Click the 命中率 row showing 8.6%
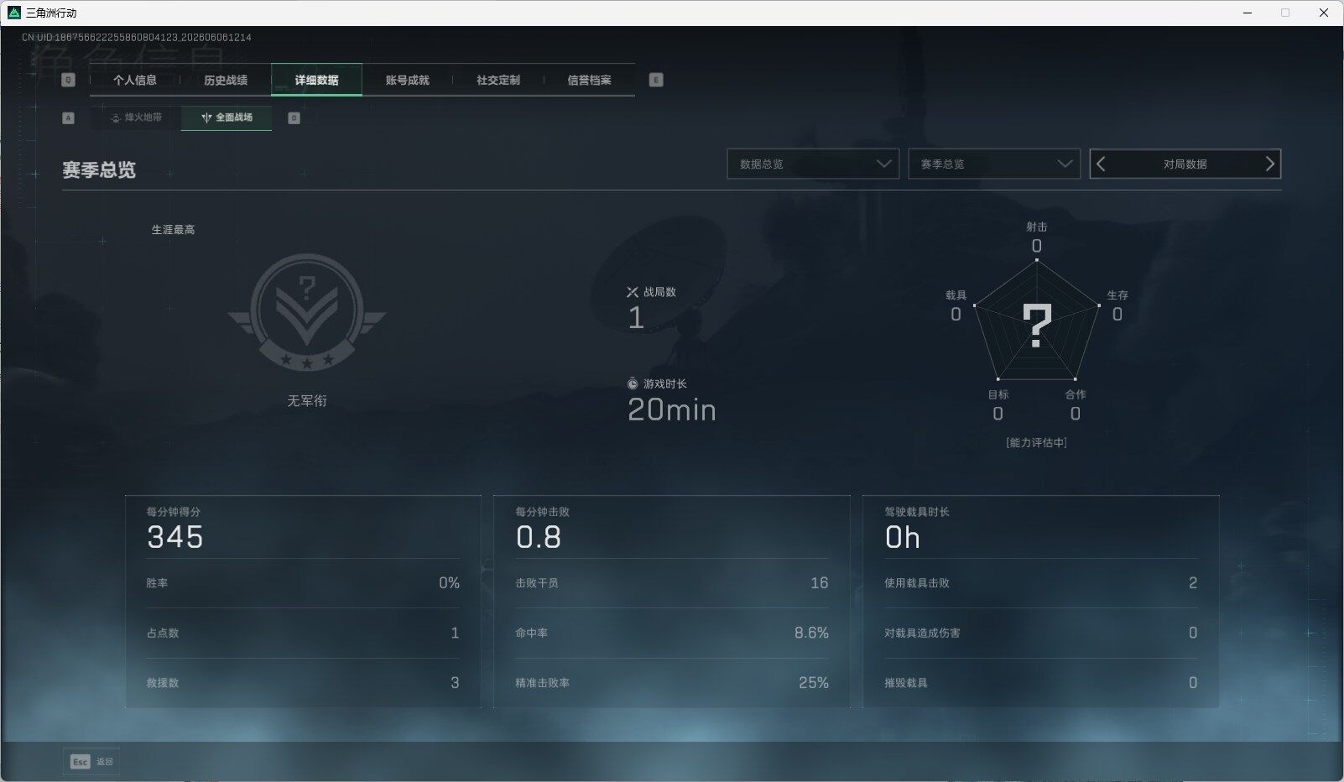Image resolution: width=1344 pixels, height=782 pixels. pyautogui.click(x=672, y=633)
